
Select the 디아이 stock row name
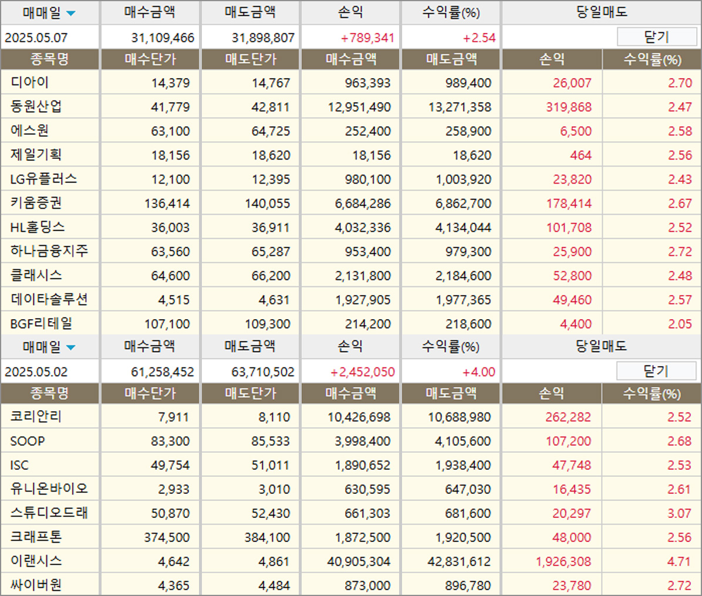pyautogui.click(x=29, y=82)
